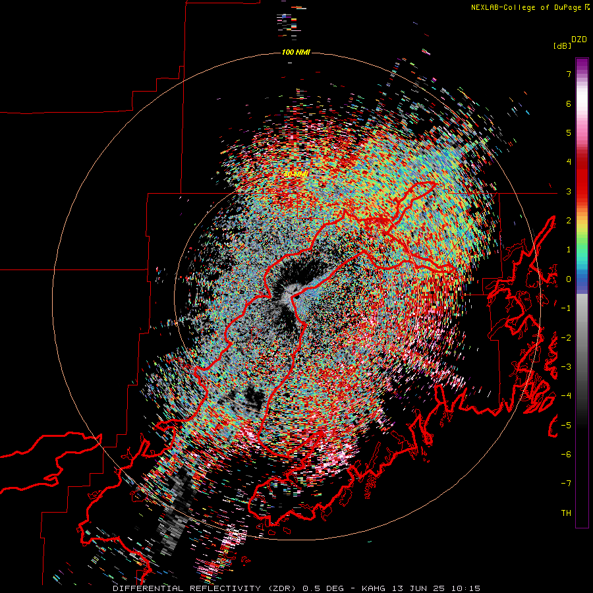The width and height of the screenshot is (593, 593).
Task: Click the [dB] unit label
Action: coord(563,46)
